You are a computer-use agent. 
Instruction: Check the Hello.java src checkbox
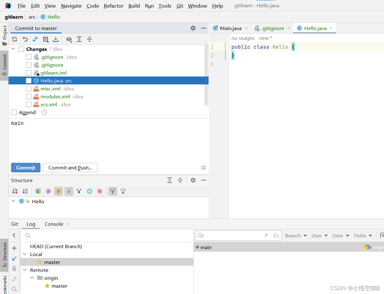[28, 81]
